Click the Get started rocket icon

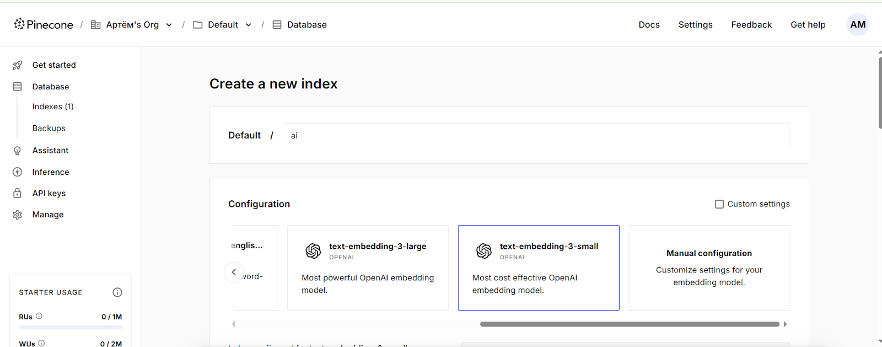coord(17,65)
